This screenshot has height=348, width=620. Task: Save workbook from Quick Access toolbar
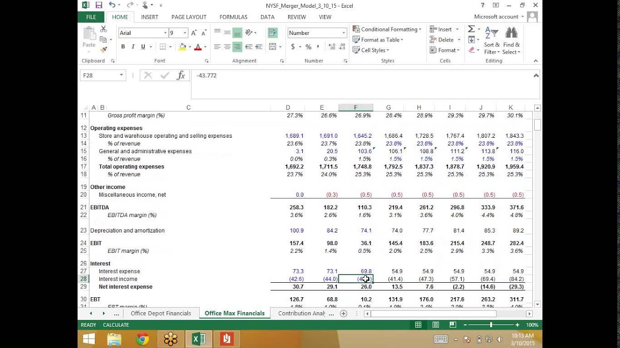pos(99,5)
